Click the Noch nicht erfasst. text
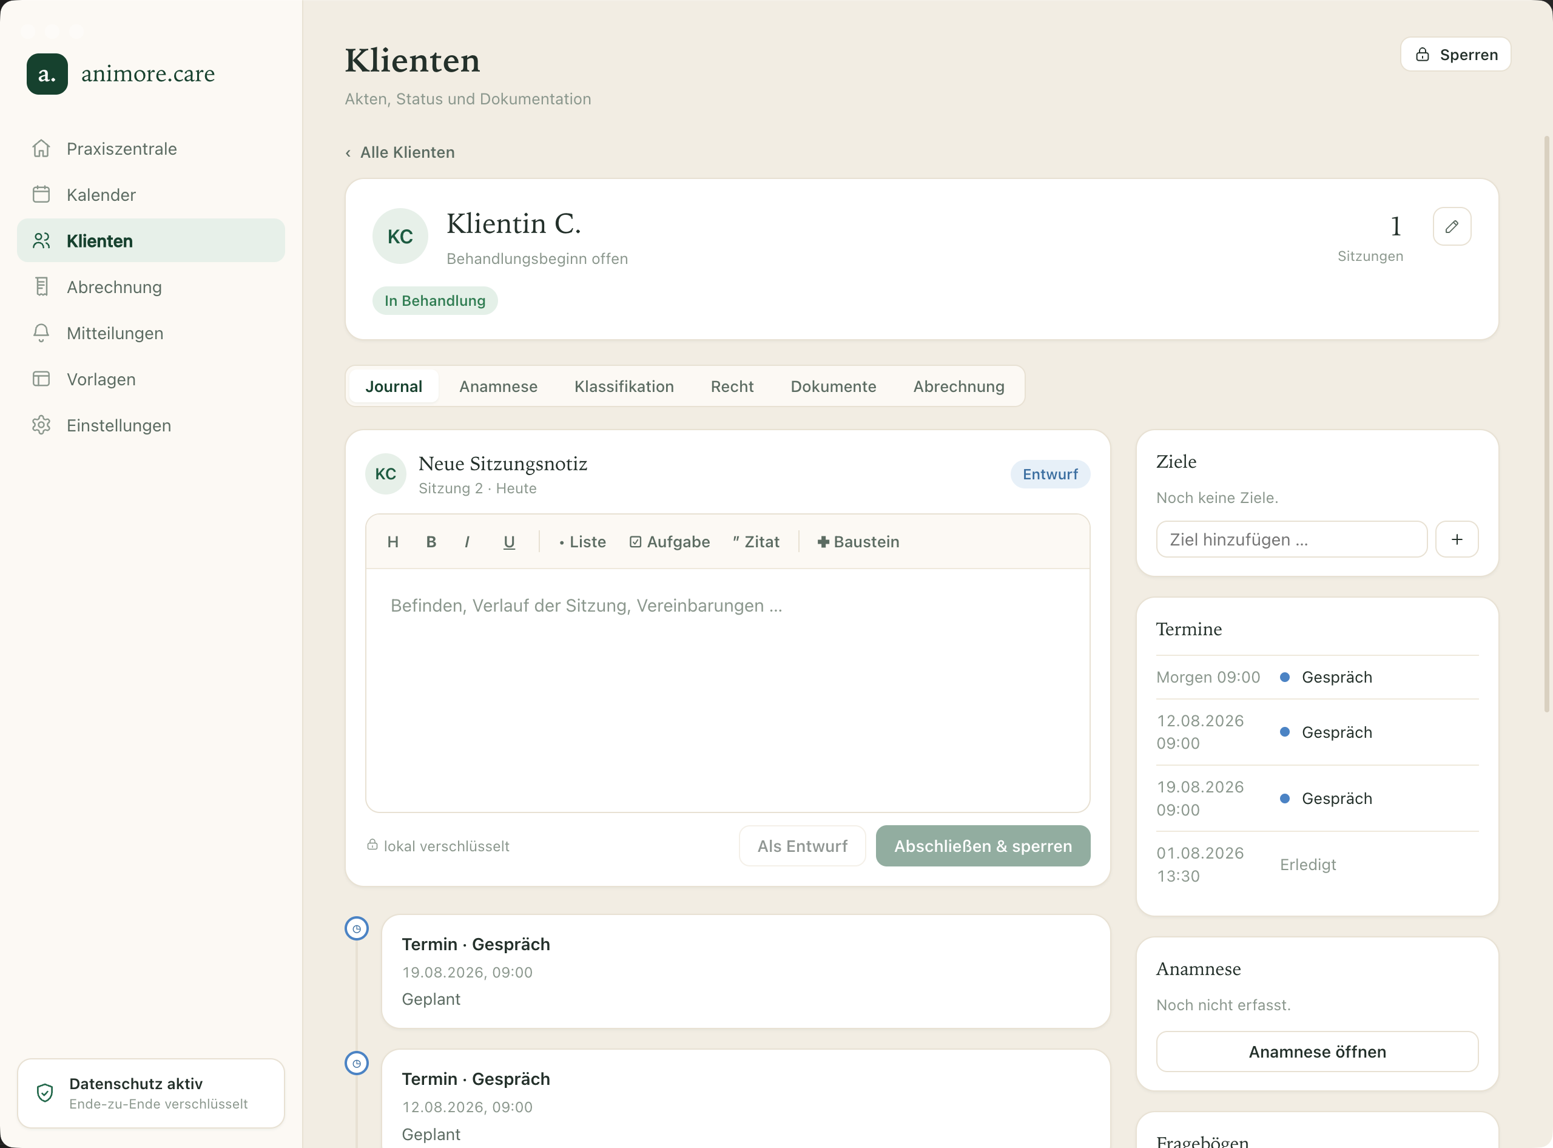 (1224, 1005)
